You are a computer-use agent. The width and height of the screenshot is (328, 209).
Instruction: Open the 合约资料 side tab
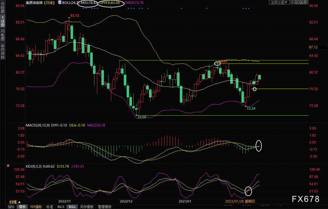[3, 51]
